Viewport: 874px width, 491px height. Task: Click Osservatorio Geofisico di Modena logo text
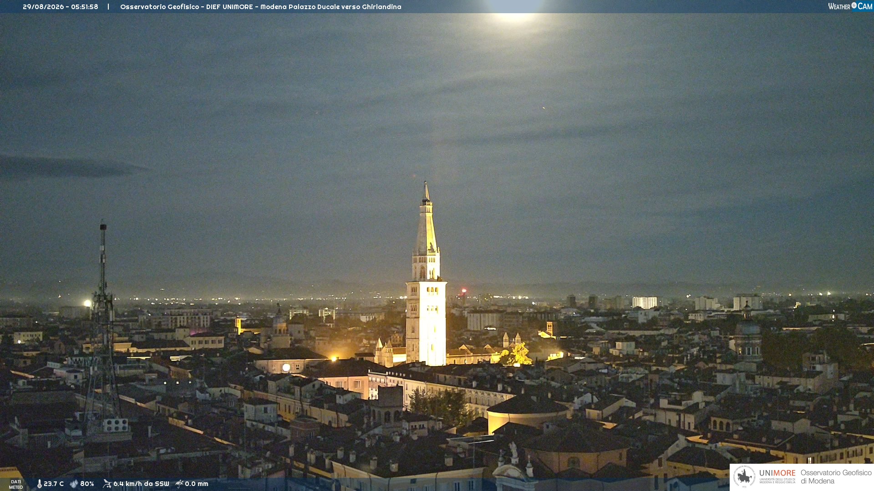click(836, 477)
